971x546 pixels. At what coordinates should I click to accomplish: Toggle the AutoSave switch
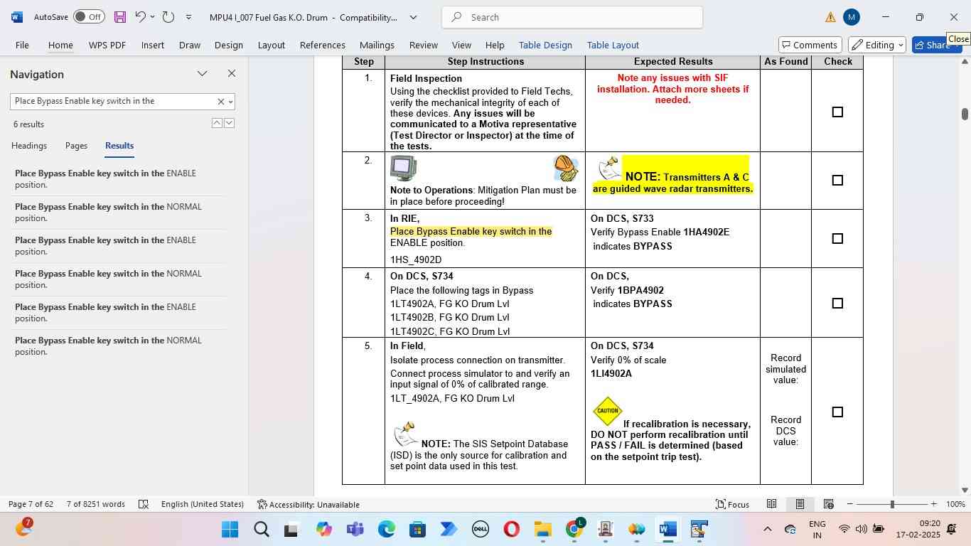pos(89,17)
